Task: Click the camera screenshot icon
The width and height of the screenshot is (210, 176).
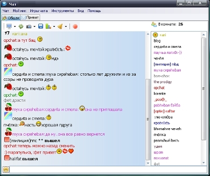Action: click(29, 26)
